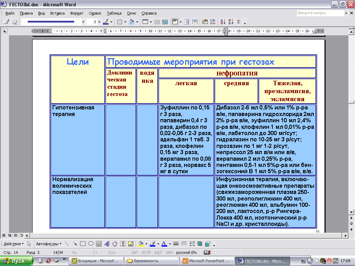Expand the outside border dropdown arrow
This screenshot has width=355, height=266.
pyautogui.click(x=125, y=22)
